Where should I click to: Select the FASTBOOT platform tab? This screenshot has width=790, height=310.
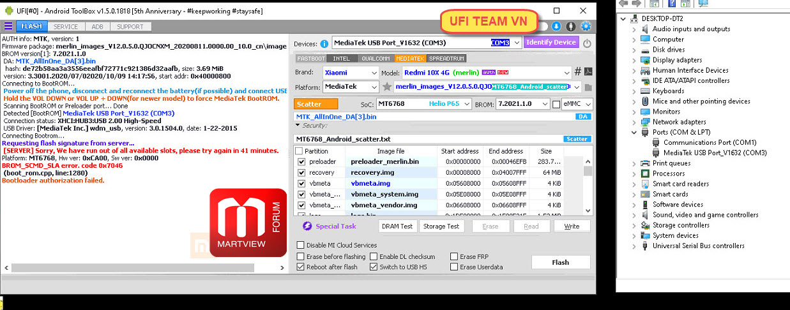tap(310, 58)
